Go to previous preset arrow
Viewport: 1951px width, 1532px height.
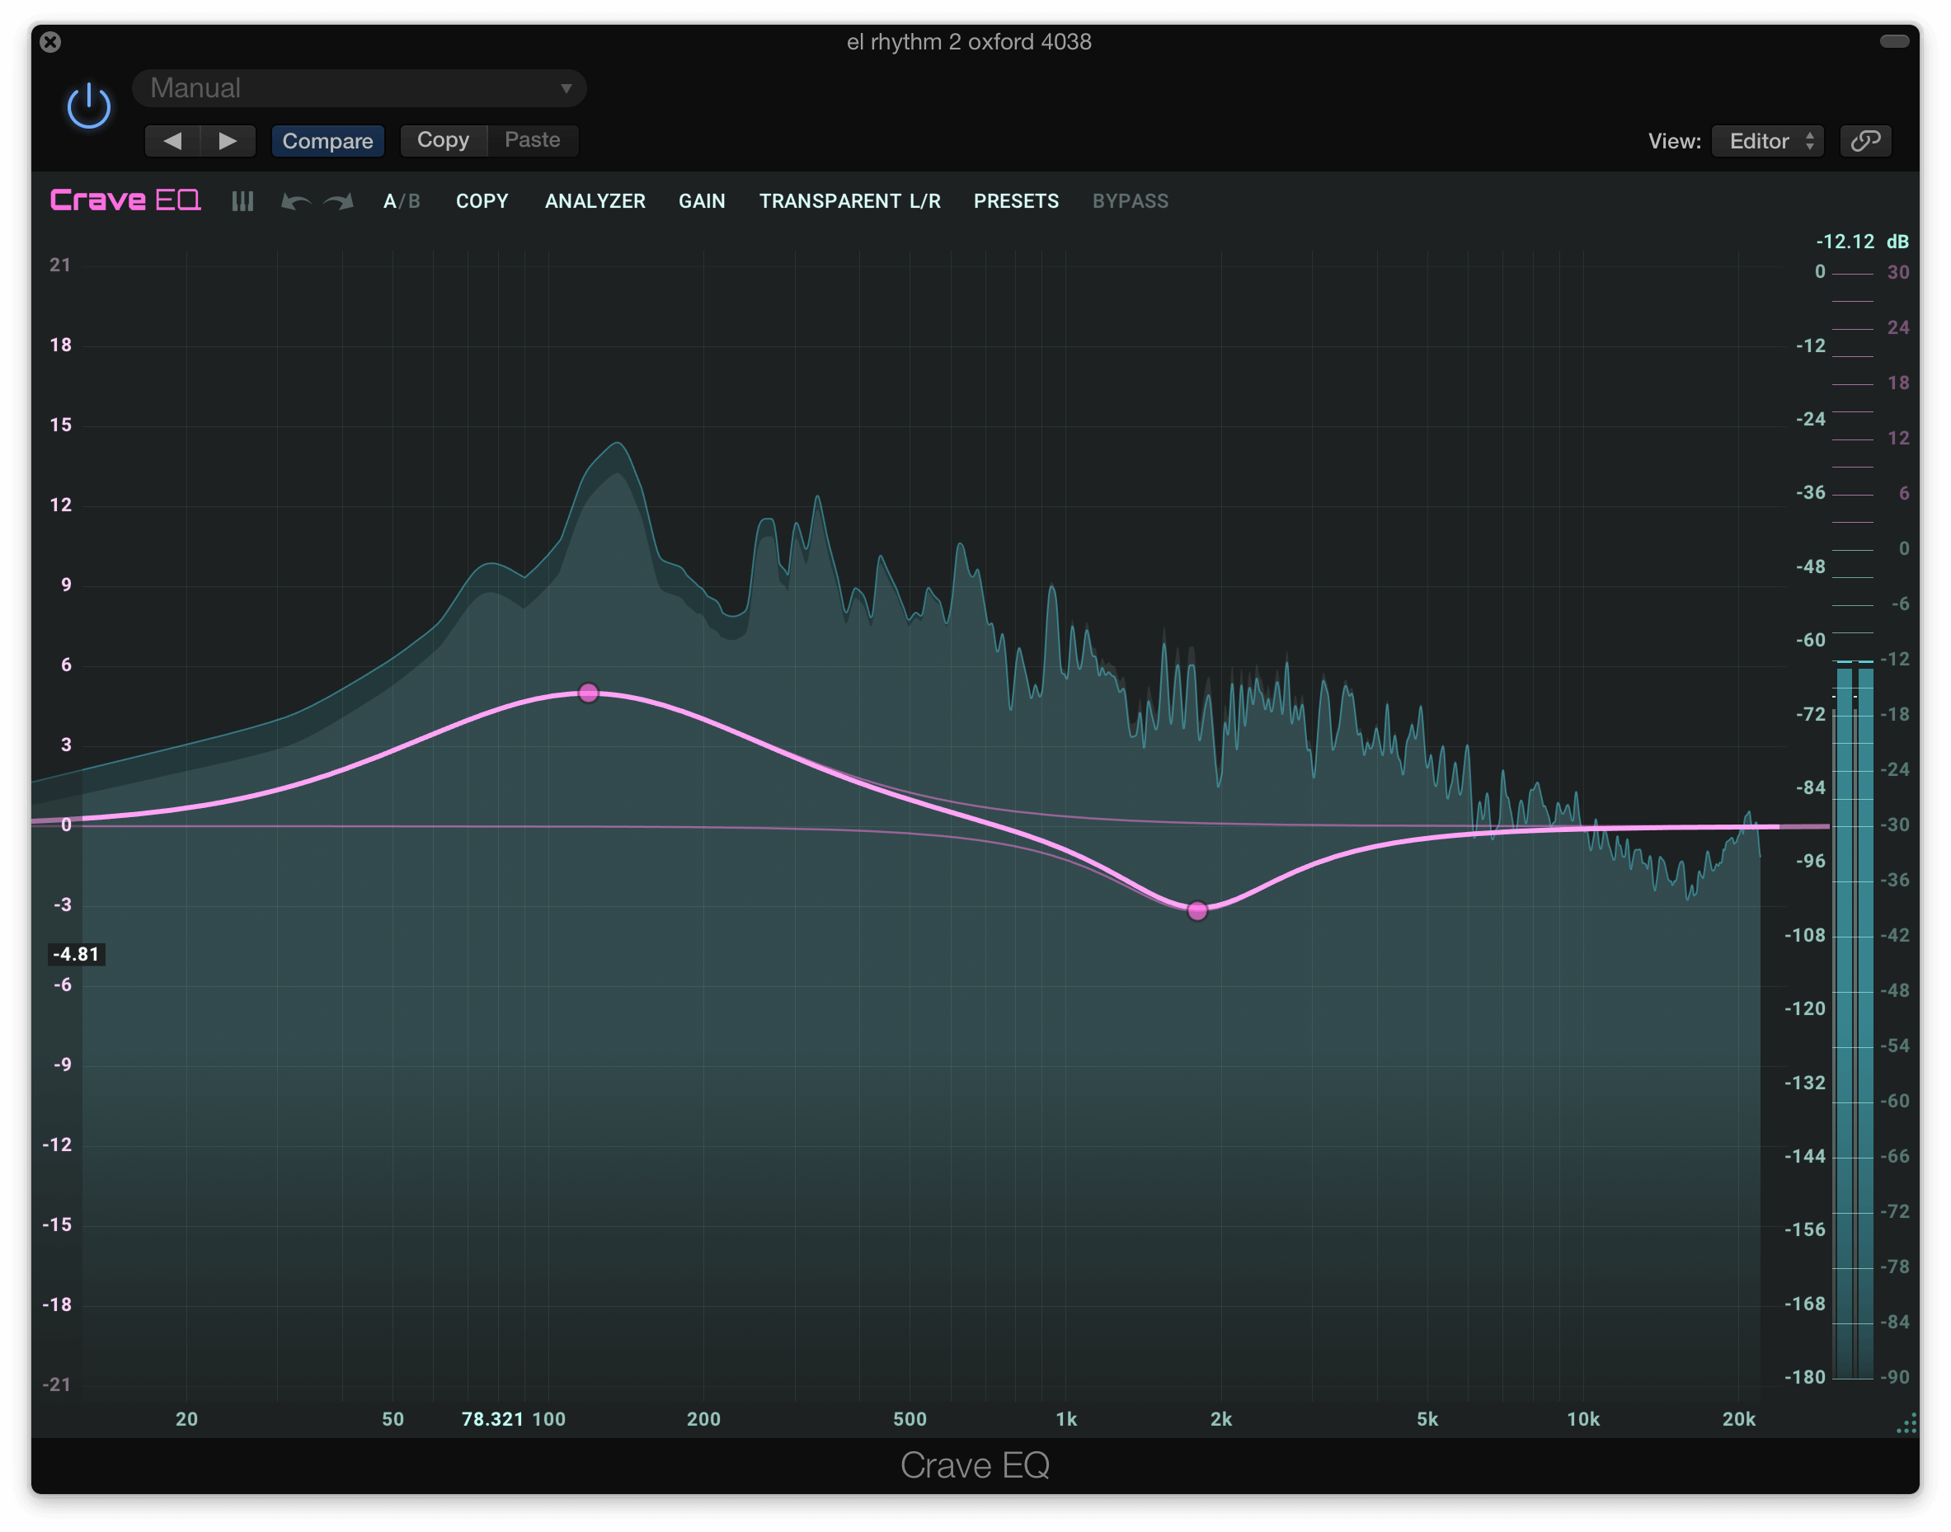coord(173,141)
